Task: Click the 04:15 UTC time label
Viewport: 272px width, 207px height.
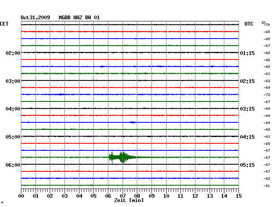Action: click(x=247, y=137)
